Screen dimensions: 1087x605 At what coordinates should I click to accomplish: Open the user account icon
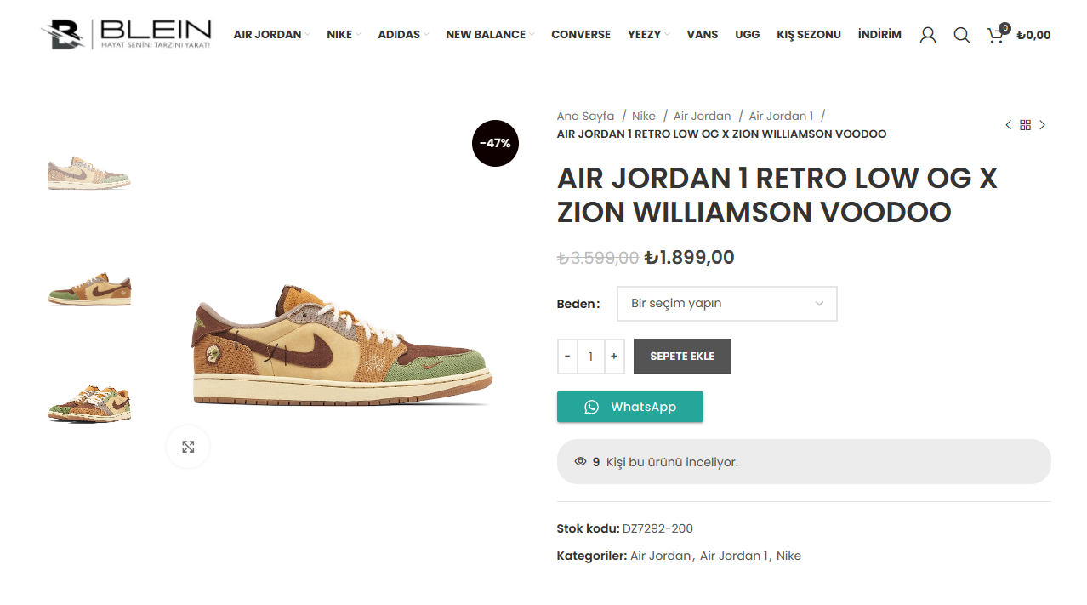click(x=928, y=35)
